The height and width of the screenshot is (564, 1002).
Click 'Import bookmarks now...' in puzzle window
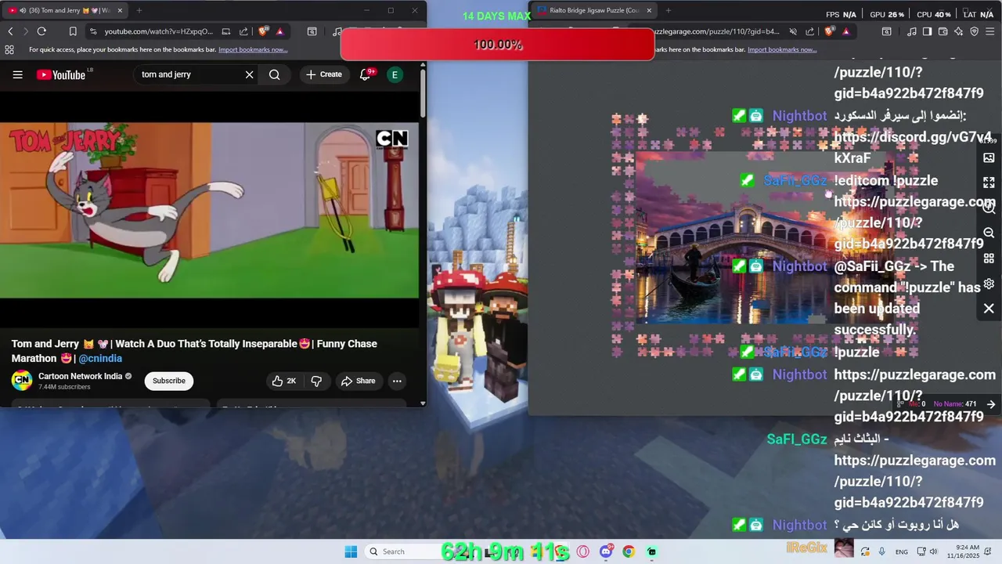pyautogui.click(x=782, y=49)
